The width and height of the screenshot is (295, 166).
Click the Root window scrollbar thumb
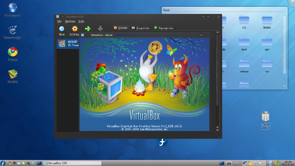(284, 45)
